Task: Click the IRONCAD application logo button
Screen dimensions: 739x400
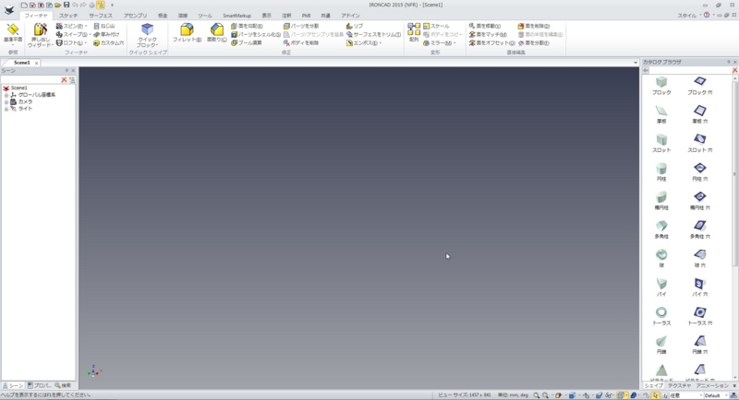Action: pos(9,9)
